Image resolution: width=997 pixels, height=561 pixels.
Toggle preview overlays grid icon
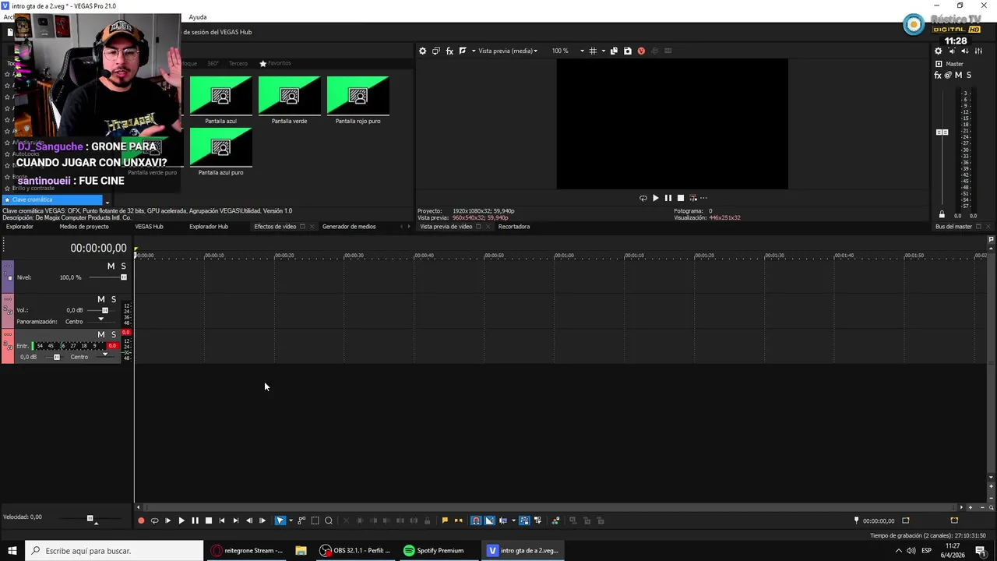point(593,51)
